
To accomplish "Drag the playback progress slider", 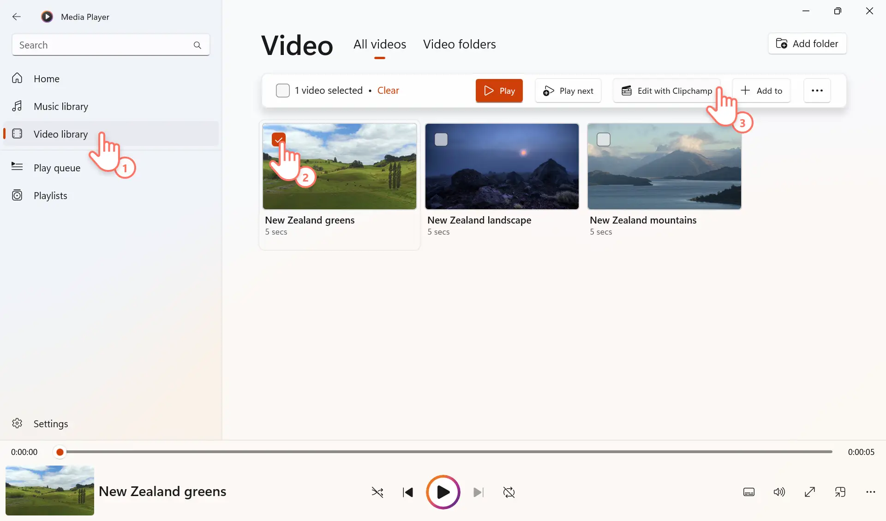I will point(60,451).
